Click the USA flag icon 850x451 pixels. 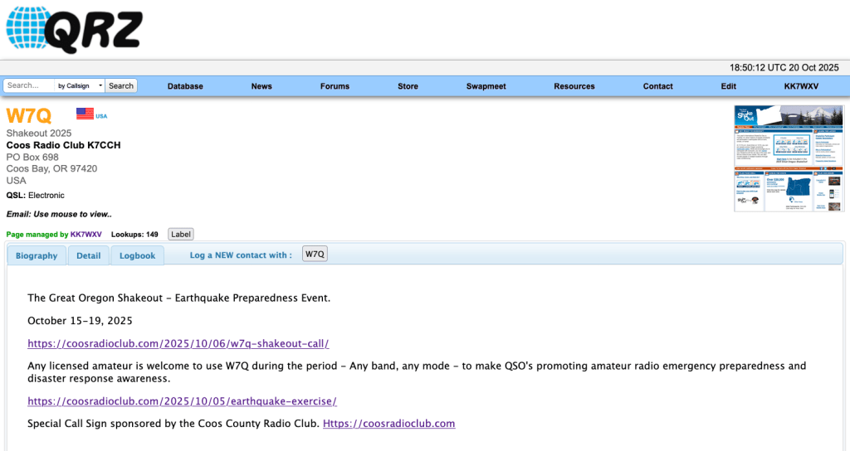pyautogui.click(x=85, y=114)
